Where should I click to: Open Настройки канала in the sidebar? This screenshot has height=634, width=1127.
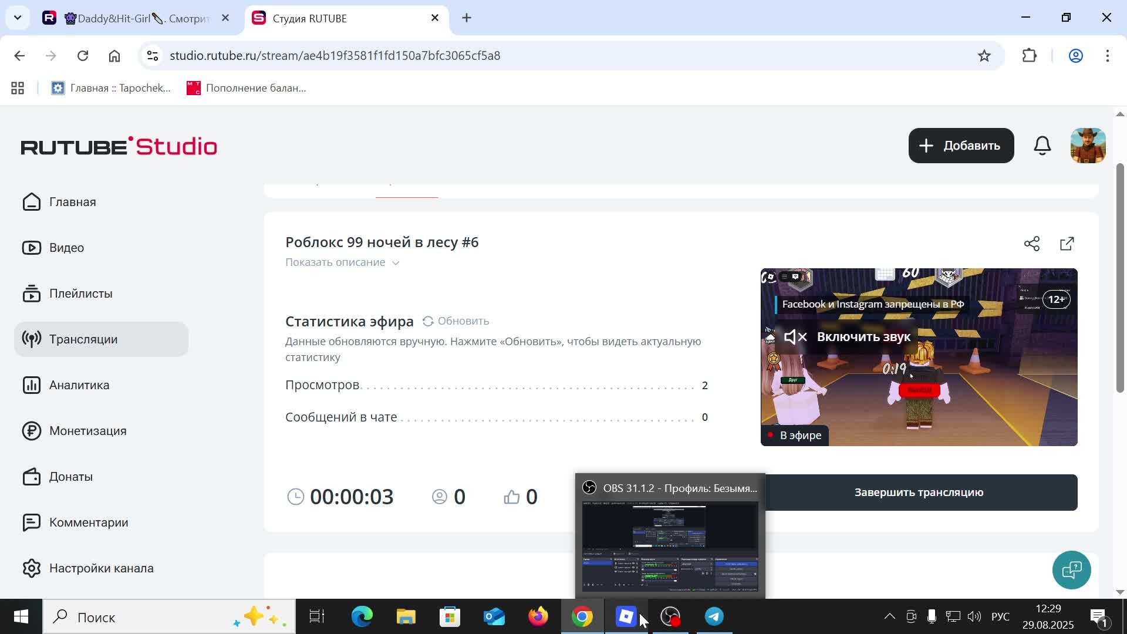pyautogui.click(x=101, y=568)
